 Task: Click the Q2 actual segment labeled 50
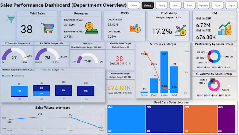coord(41,93)
